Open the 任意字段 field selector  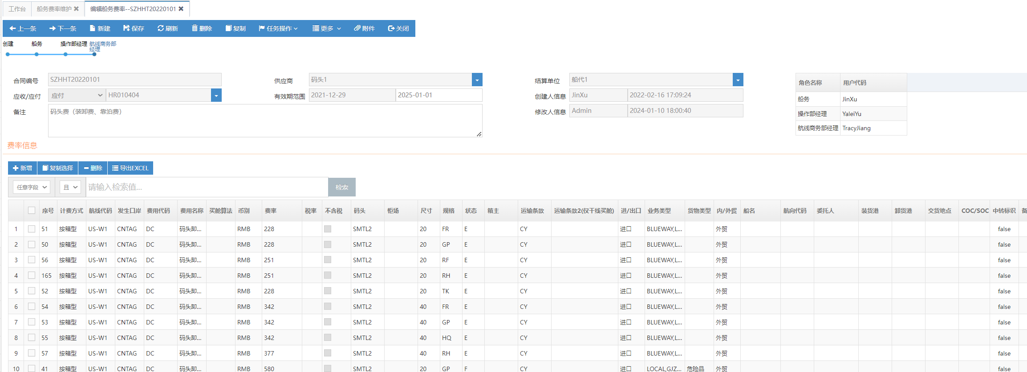[31, 187]
